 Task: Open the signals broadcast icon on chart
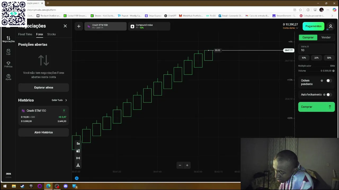coord(78,158)
